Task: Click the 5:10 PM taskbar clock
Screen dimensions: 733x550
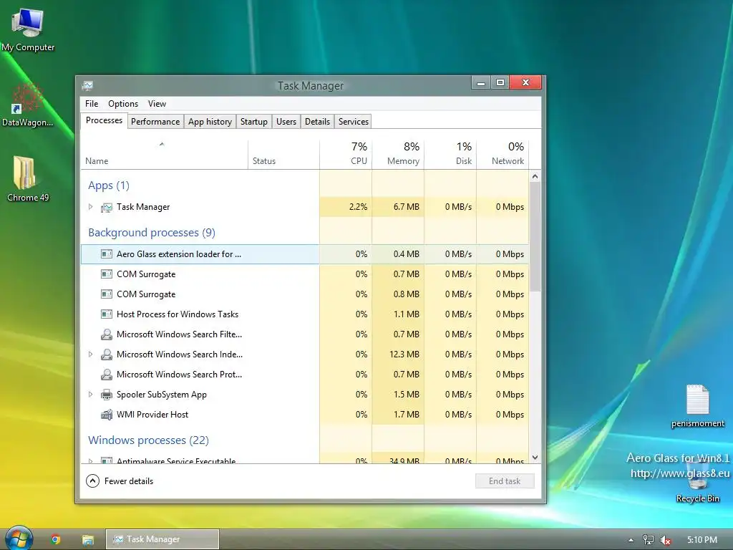Action: coord(702,540)
